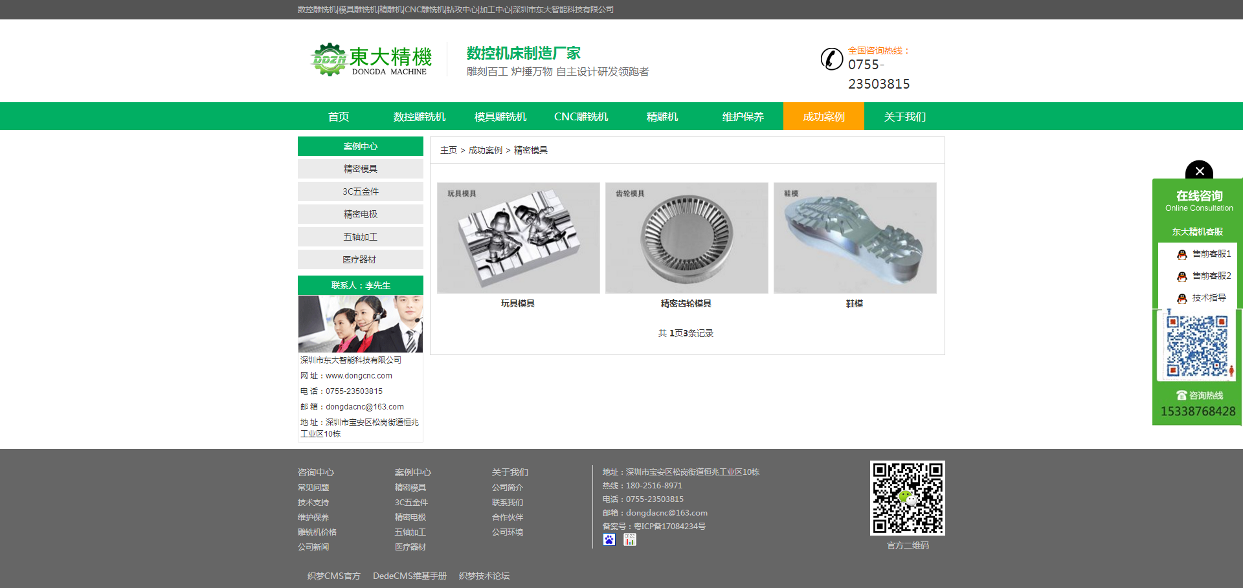Click the 鞋模 product image
This screenshot has height=588, width=1243.
pos(855,237)
